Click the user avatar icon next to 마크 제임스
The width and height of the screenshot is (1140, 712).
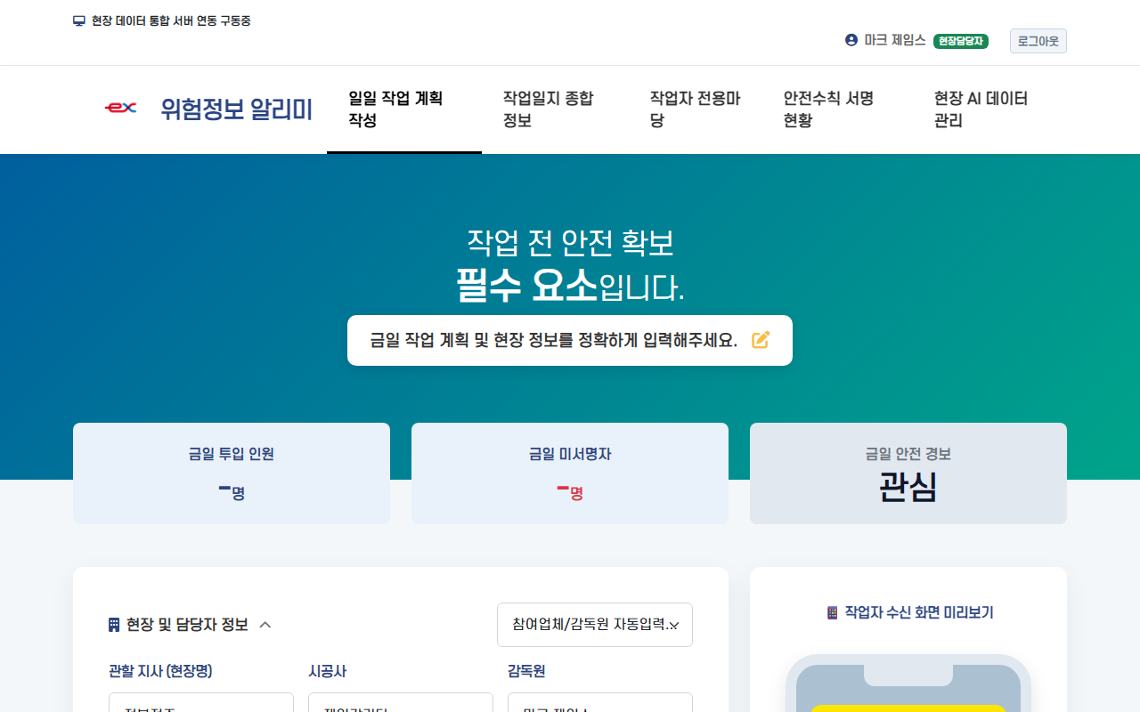(x=851, y=40)
